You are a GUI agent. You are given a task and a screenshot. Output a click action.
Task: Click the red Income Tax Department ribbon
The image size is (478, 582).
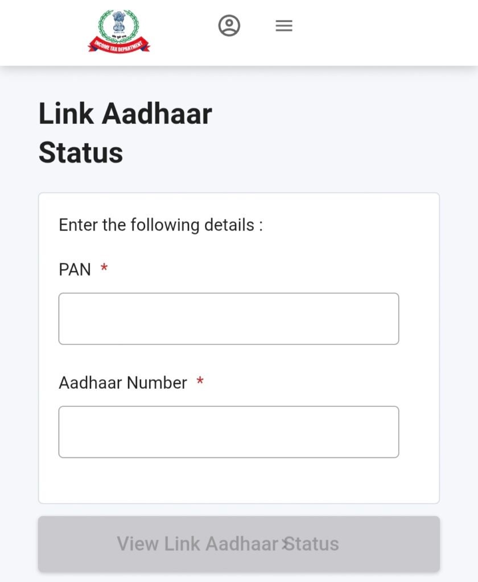click(119, 44)
